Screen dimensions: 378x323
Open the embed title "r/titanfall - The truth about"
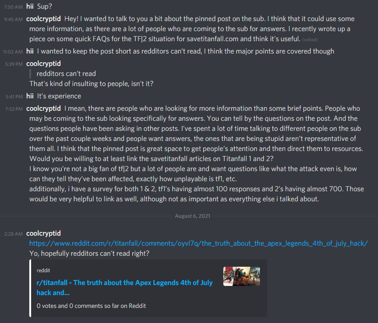124,287
